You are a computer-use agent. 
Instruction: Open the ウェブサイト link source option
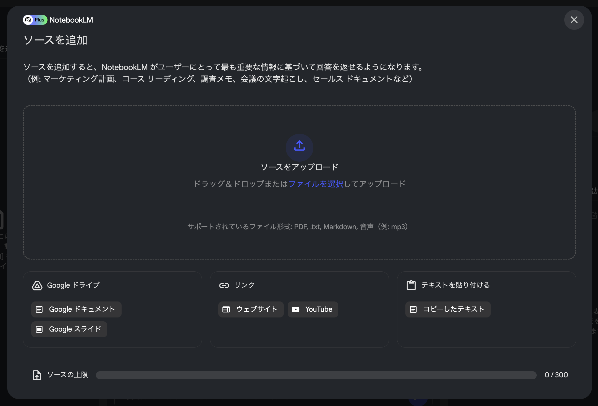point(250,309)
